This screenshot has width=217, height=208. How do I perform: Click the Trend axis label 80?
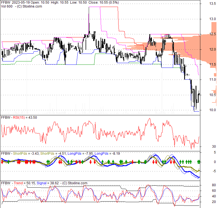[x=214, y=185]
